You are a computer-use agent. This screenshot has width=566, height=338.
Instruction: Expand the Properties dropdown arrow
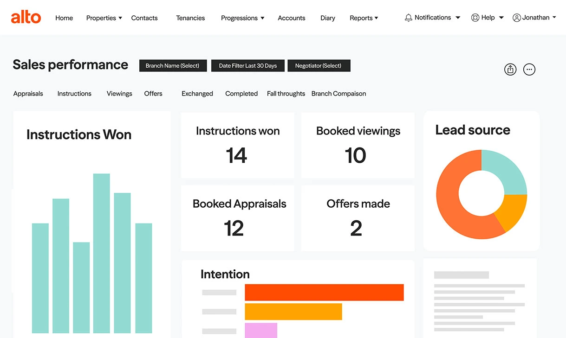click(120, 18)
